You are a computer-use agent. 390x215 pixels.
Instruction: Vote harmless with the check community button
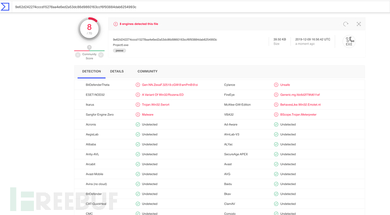pyautogui.click(x=101, y=55)
